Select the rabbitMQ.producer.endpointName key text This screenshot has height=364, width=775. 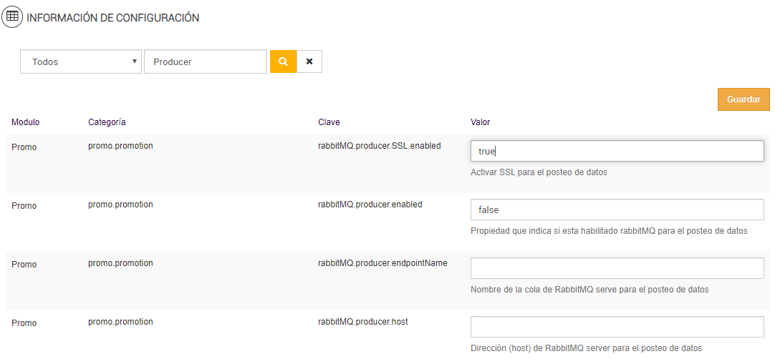(x=382, y=263)
